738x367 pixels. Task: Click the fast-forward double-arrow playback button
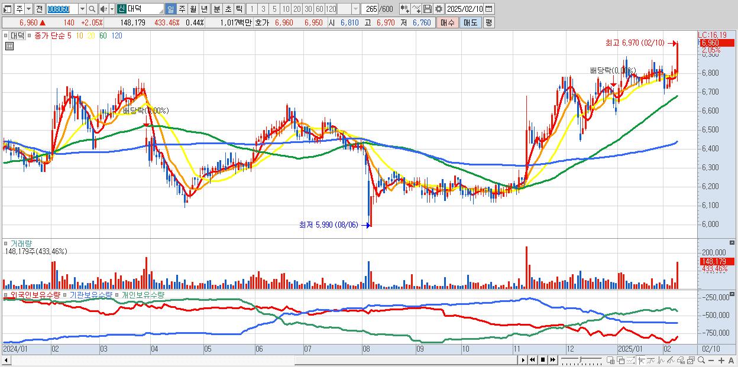[552, 360]
